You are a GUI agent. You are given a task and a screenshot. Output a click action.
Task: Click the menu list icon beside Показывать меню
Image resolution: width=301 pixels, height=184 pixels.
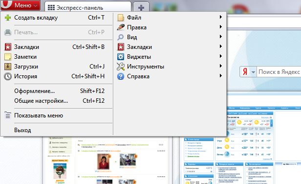8,115
